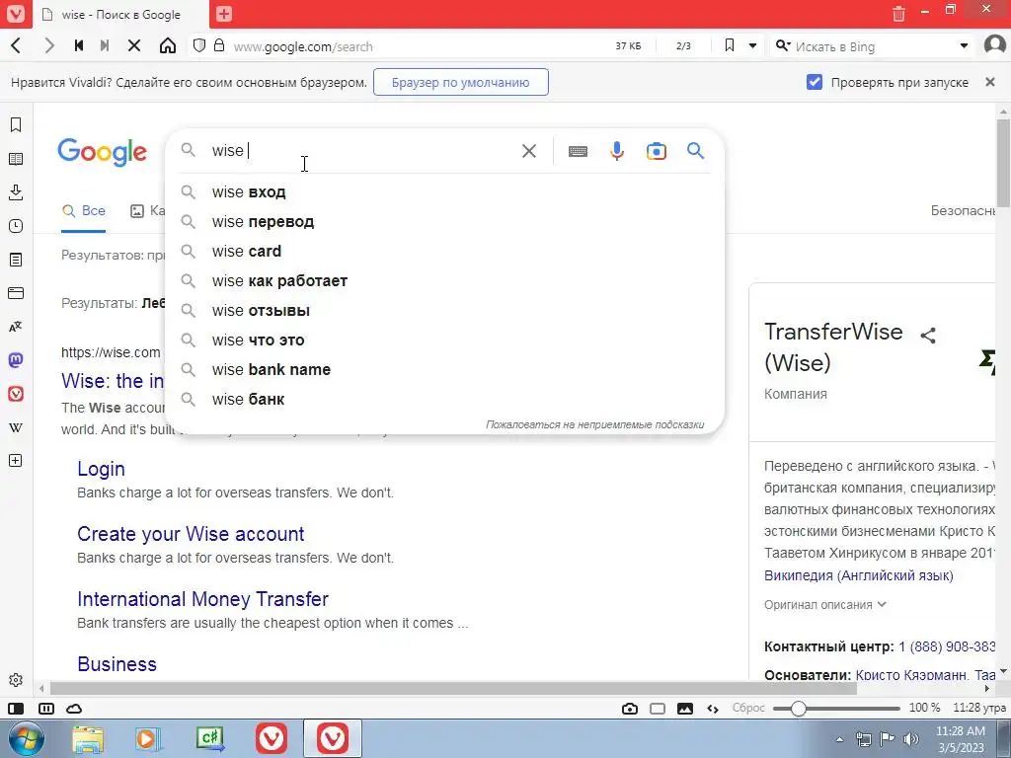
Task: Open the tracker blocker shield icon
Action: (x=199, y=45)
